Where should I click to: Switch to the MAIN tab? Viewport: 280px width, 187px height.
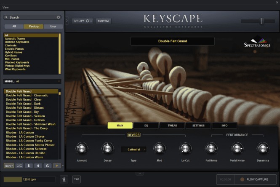coord(120,126)
